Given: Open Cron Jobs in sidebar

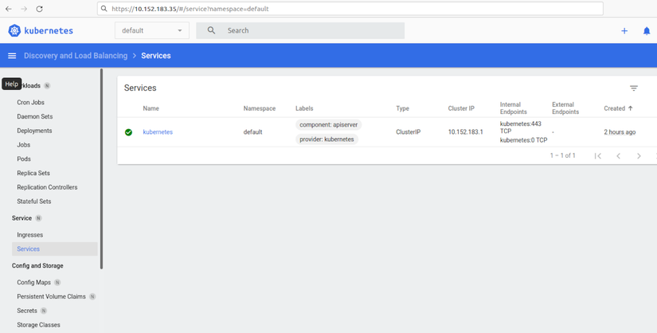Looking at the screenshot, I should [30, 102].
